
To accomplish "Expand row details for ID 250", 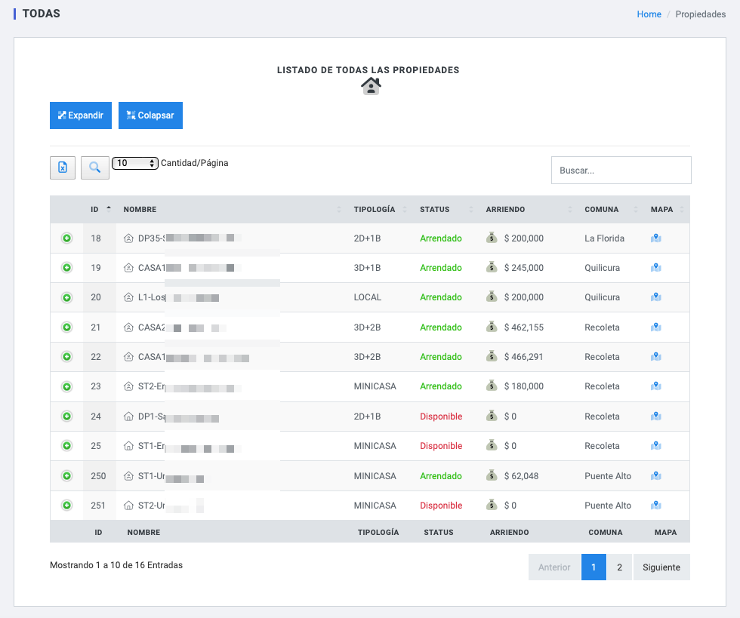I will [67, 475].
